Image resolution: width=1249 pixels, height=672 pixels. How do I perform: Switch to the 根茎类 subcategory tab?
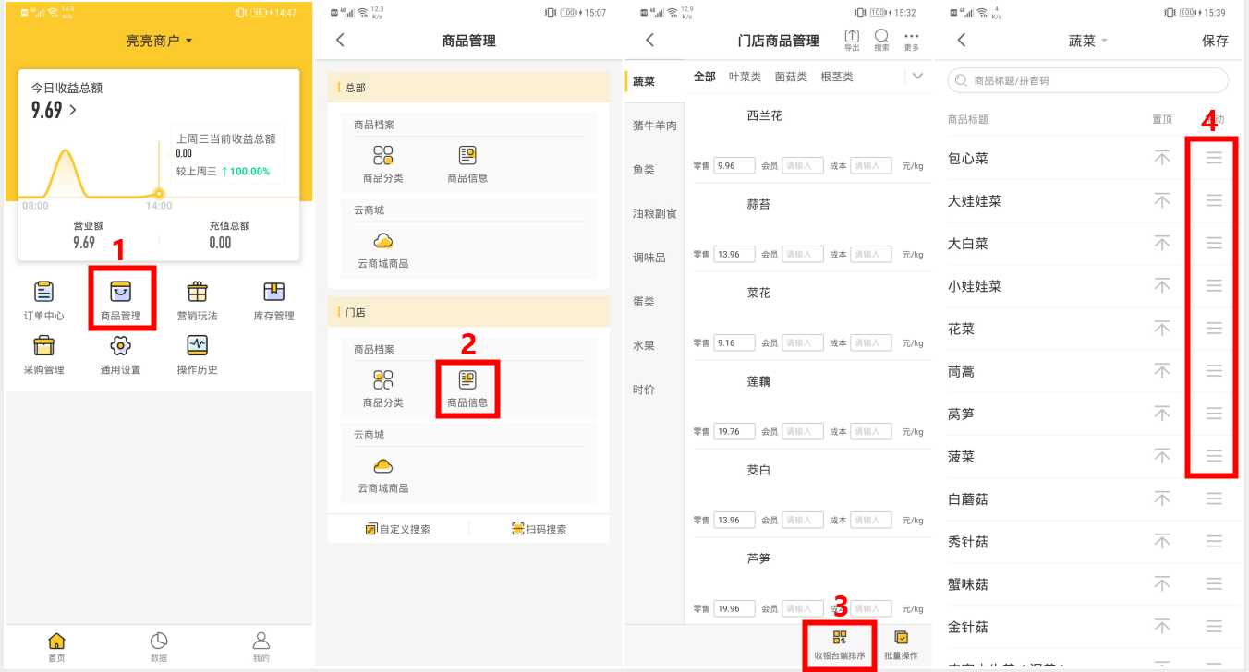(x=837, y=77)
